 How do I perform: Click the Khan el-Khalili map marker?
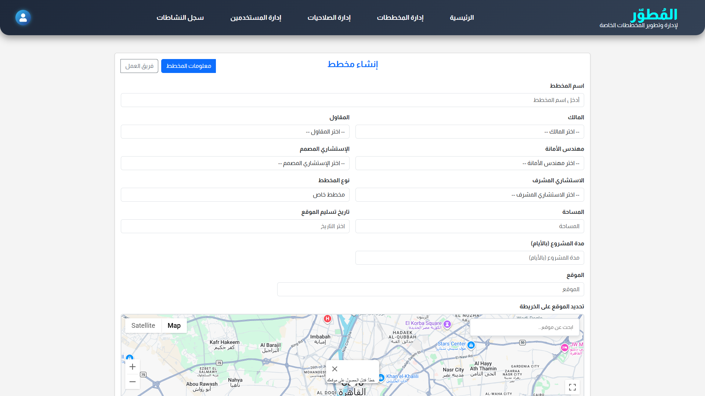[x=381, y=377]
